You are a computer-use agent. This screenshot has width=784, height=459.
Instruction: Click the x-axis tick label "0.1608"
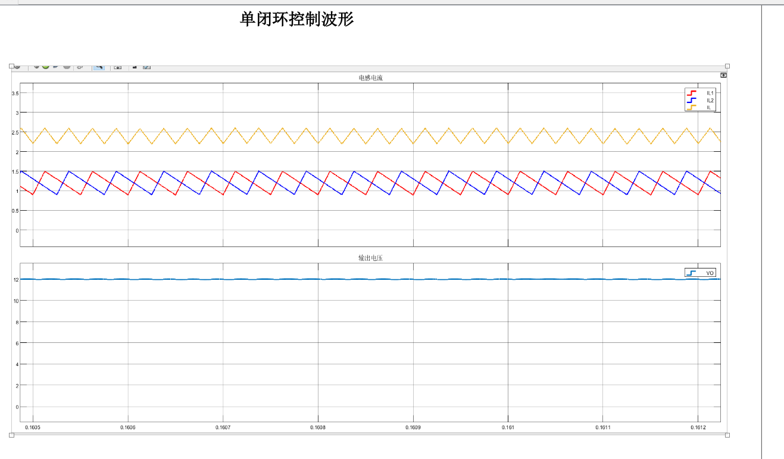click(318, 427)
